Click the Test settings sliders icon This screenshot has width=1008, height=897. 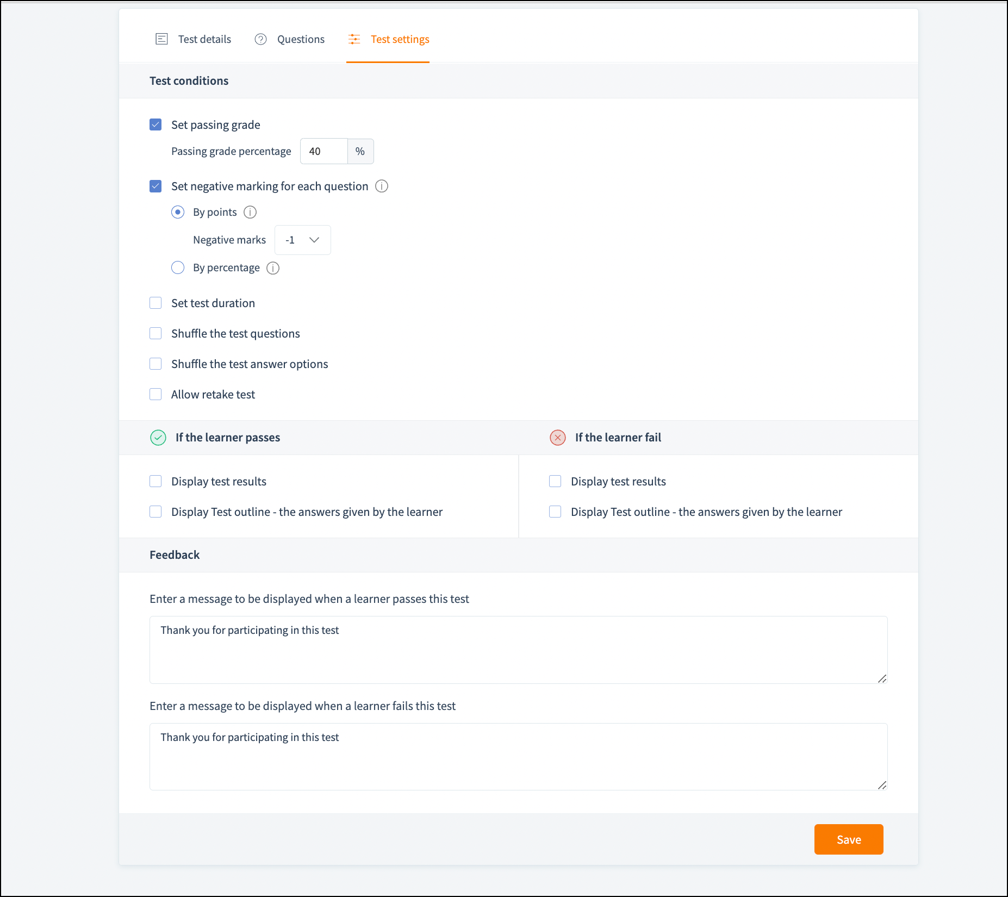(354, 39)
